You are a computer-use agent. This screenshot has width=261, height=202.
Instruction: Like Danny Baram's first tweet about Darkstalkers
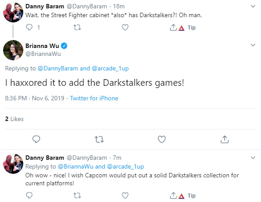[125, 27]
